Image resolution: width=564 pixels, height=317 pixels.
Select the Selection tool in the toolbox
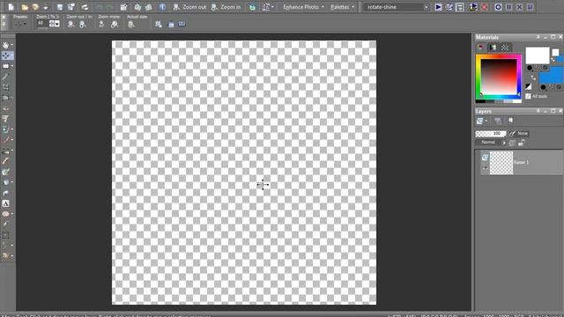tap(6, 66)
